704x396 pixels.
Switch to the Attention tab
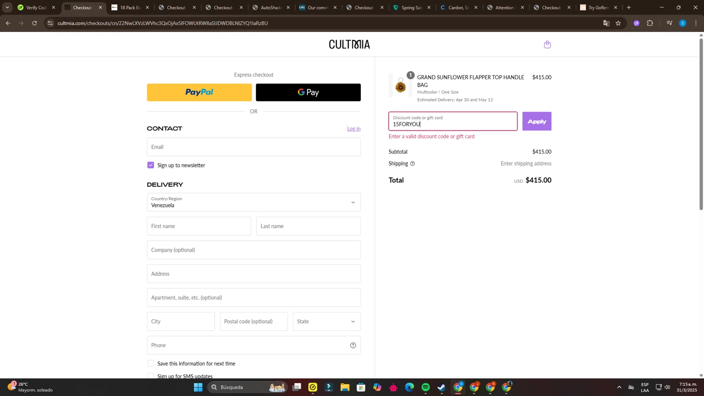click(505, 8)
